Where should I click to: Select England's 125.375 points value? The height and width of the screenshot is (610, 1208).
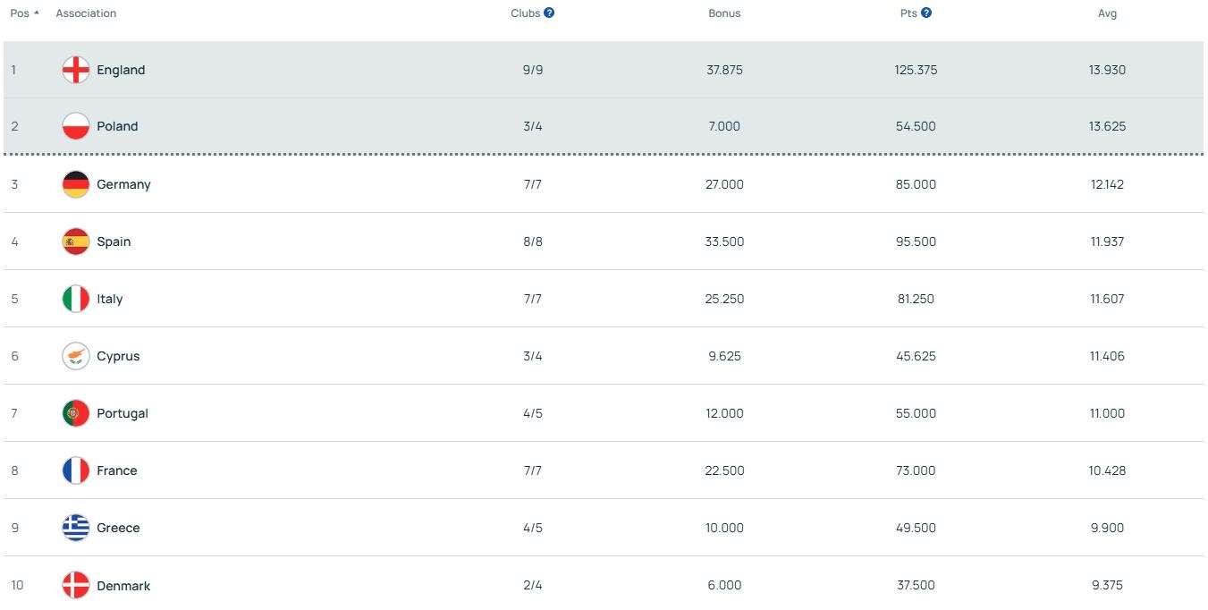pyautogui.click(x=916, y=70)
